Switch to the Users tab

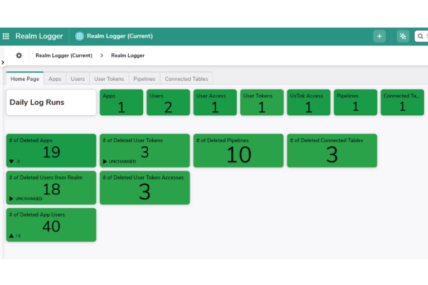coord(78,79)
